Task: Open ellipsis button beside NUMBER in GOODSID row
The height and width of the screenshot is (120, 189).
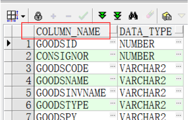Action: 179,42
